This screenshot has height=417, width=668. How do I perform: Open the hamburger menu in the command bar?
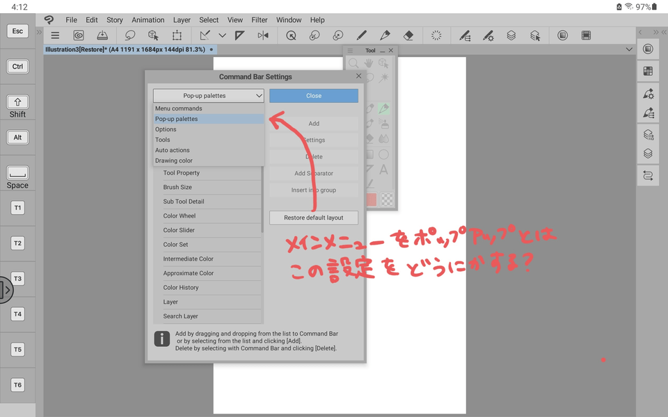55,35
